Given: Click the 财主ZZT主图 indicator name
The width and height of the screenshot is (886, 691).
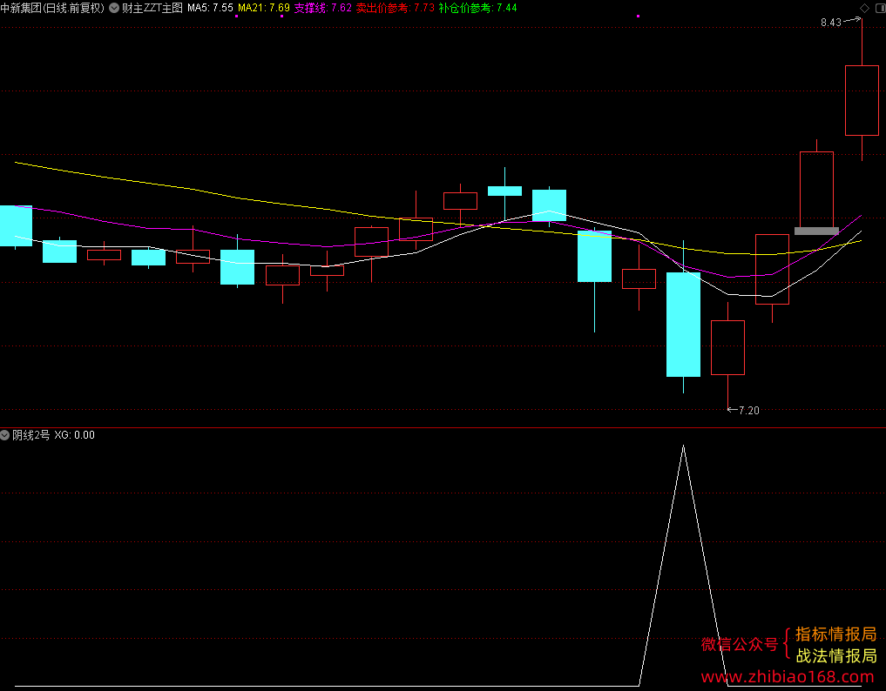Looking at the screenshot, I should 152,8.
